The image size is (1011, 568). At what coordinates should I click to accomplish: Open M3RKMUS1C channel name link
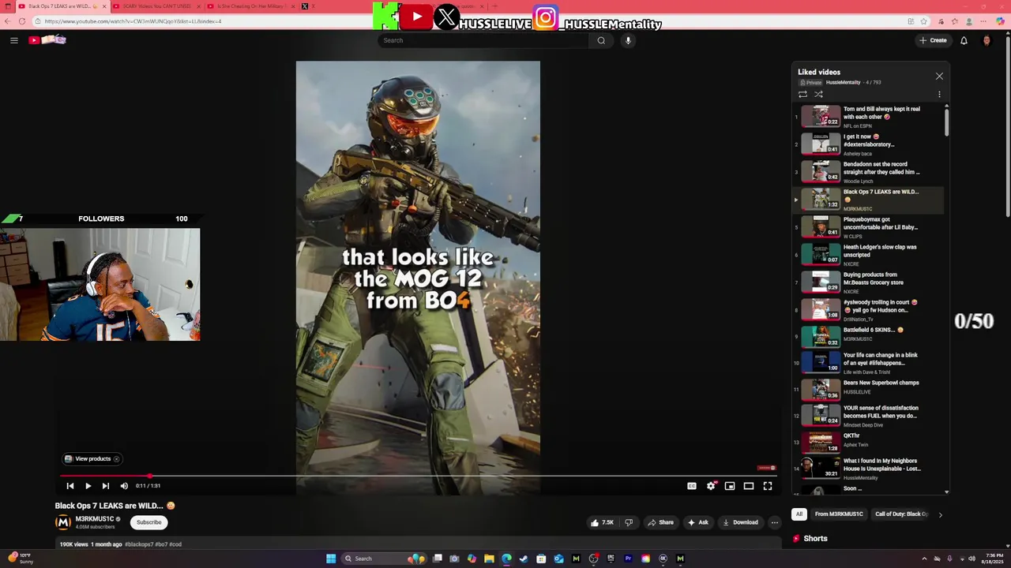[x=94, y=519]
